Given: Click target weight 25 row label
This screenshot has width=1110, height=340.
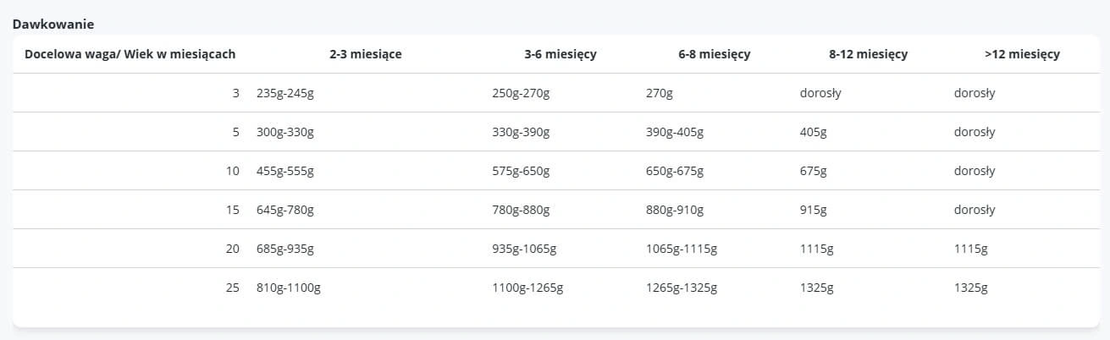Looking at the screenshot, I should 233,288.
